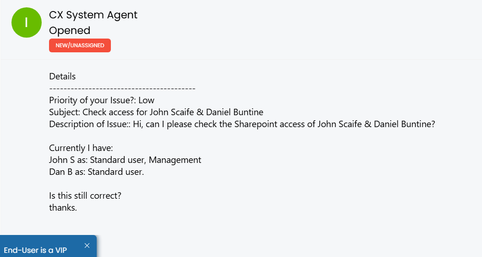Click the Low priority value

tap(146, 101)
